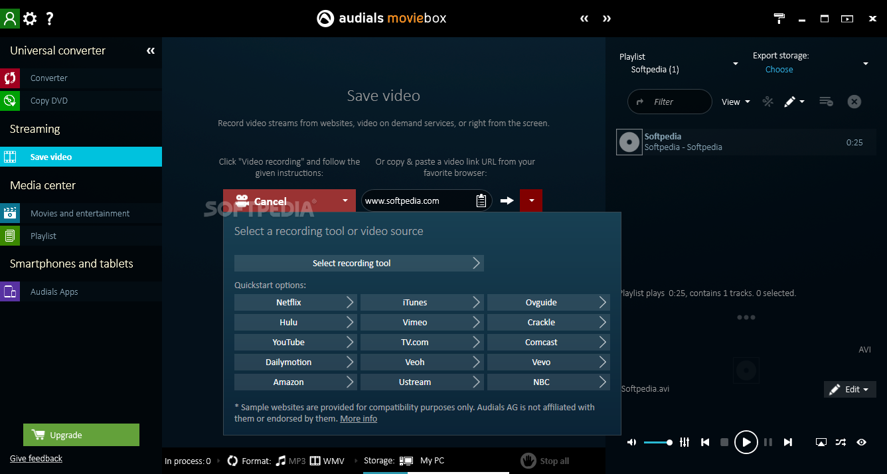Choose YouTube quickstart option

click(295, 342)
